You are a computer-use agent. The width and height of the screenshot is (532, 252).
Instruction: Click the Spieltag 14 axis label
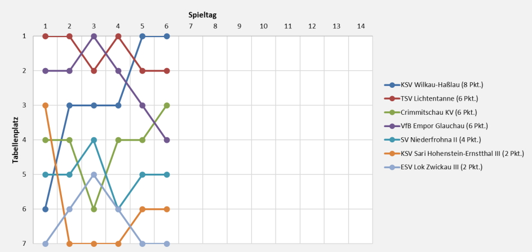[x=361, y=26]
